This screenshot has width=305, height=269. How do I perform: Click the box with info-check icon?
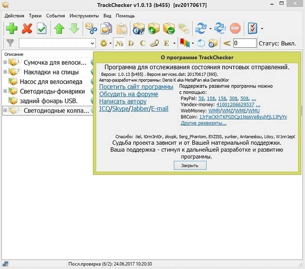(x=138, y=29)
